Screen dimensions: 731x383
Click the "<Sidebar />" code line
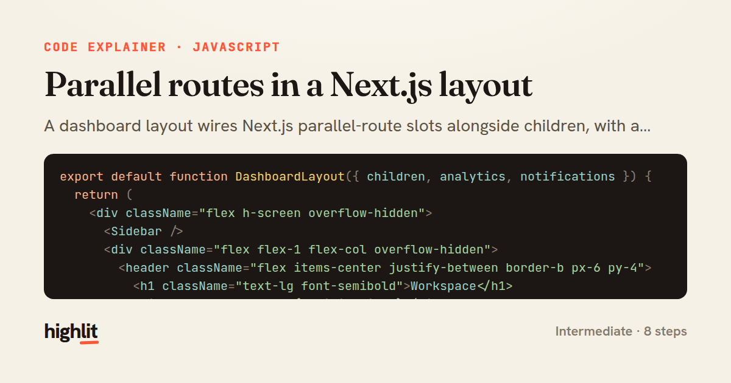[143, 232]
